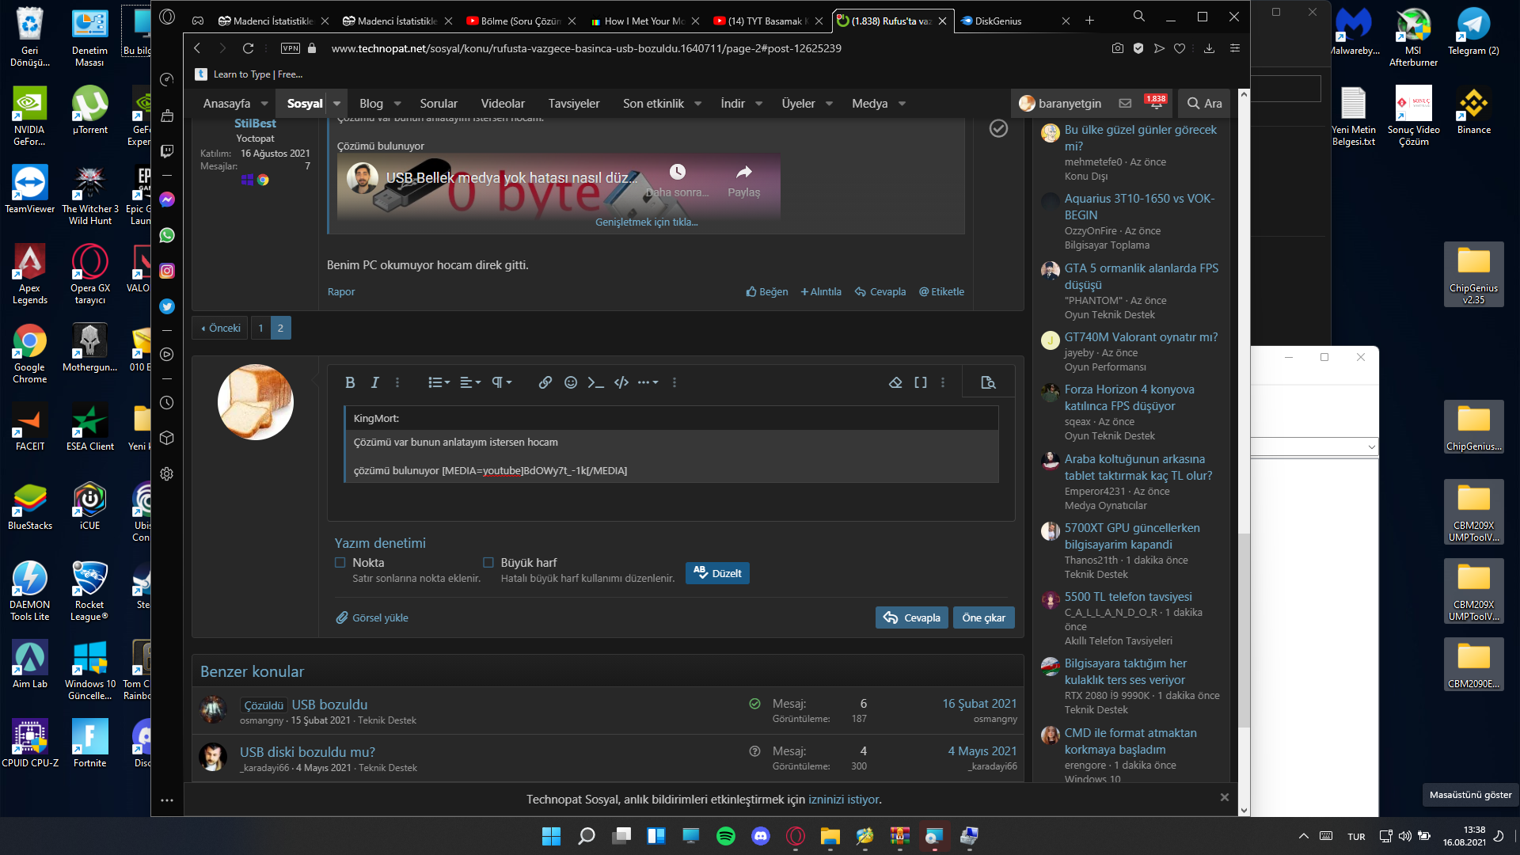Click the Italic formatting icon
The image size is (1520, 855).
click(x=374, y=382)
